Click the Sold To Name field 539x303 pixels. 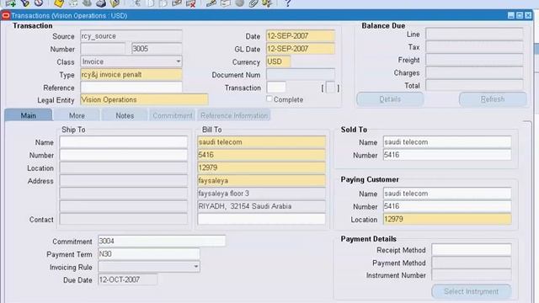447,142
